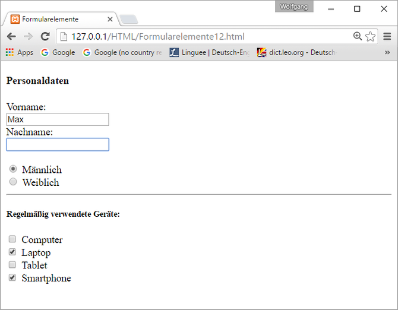Bookmark this page with the star icon
This screenshot has height=310, width=398.
(x=370, y=37)
